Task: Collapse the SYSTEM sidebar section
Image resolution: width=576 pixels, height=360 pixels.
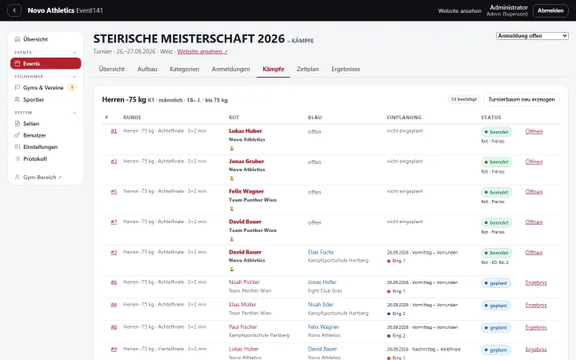Action: tap(74, 113)
